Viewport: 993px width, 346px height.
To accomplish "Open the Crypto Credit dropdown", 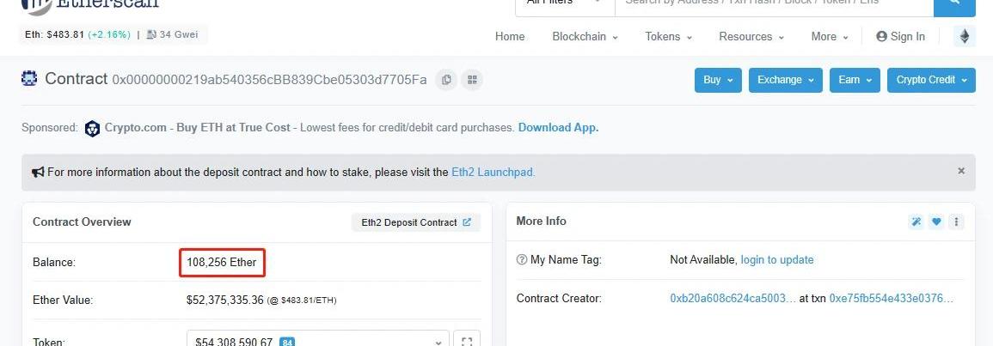I will (931, 80).
